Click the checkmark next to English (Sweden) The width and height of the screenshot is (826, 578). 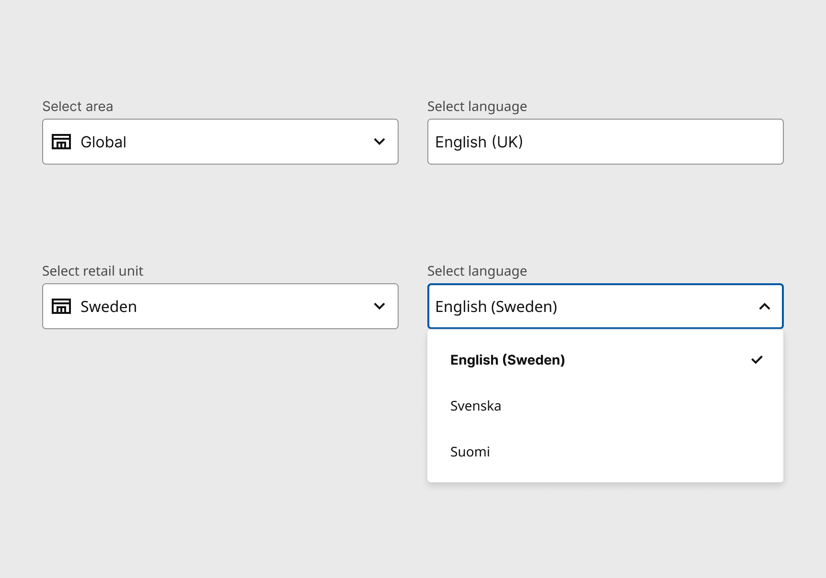[757, 360]
